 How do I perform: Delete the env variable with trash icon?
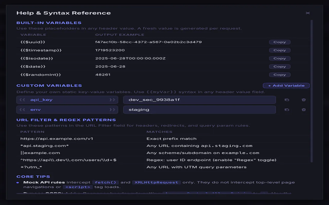coord(304,110)
